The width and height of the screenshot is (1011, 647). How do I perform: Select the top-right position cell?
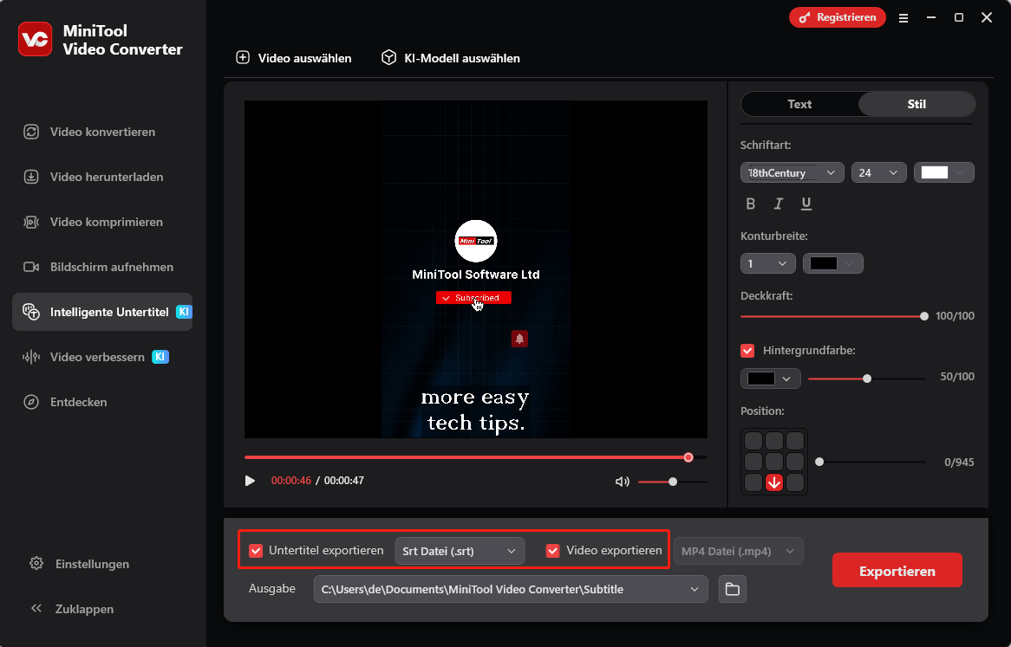click(x=795, y=441)
